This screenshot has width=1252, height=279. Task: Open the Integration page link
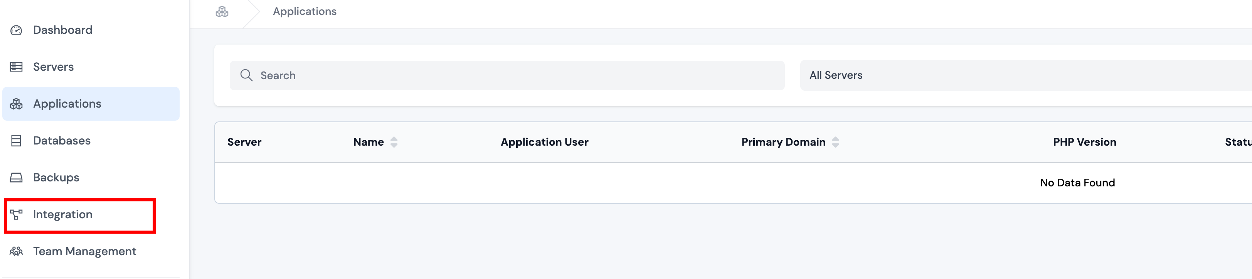click(62, 214)
